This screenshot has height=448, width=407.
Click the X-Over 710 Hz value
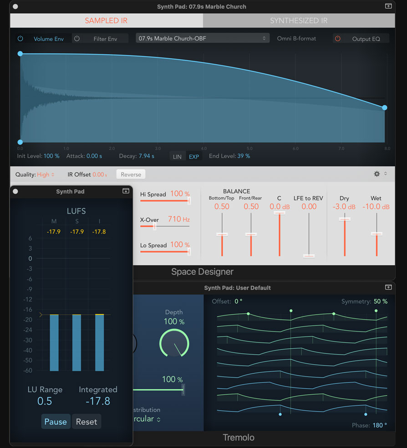tap(179, 219)
